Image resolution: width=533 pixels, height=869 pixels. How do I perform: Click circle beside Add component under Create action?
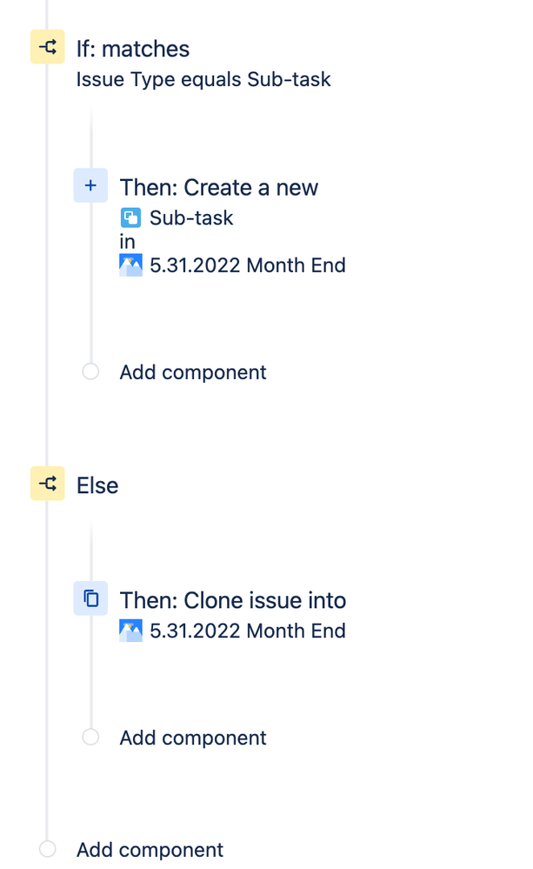click(91, 371)
